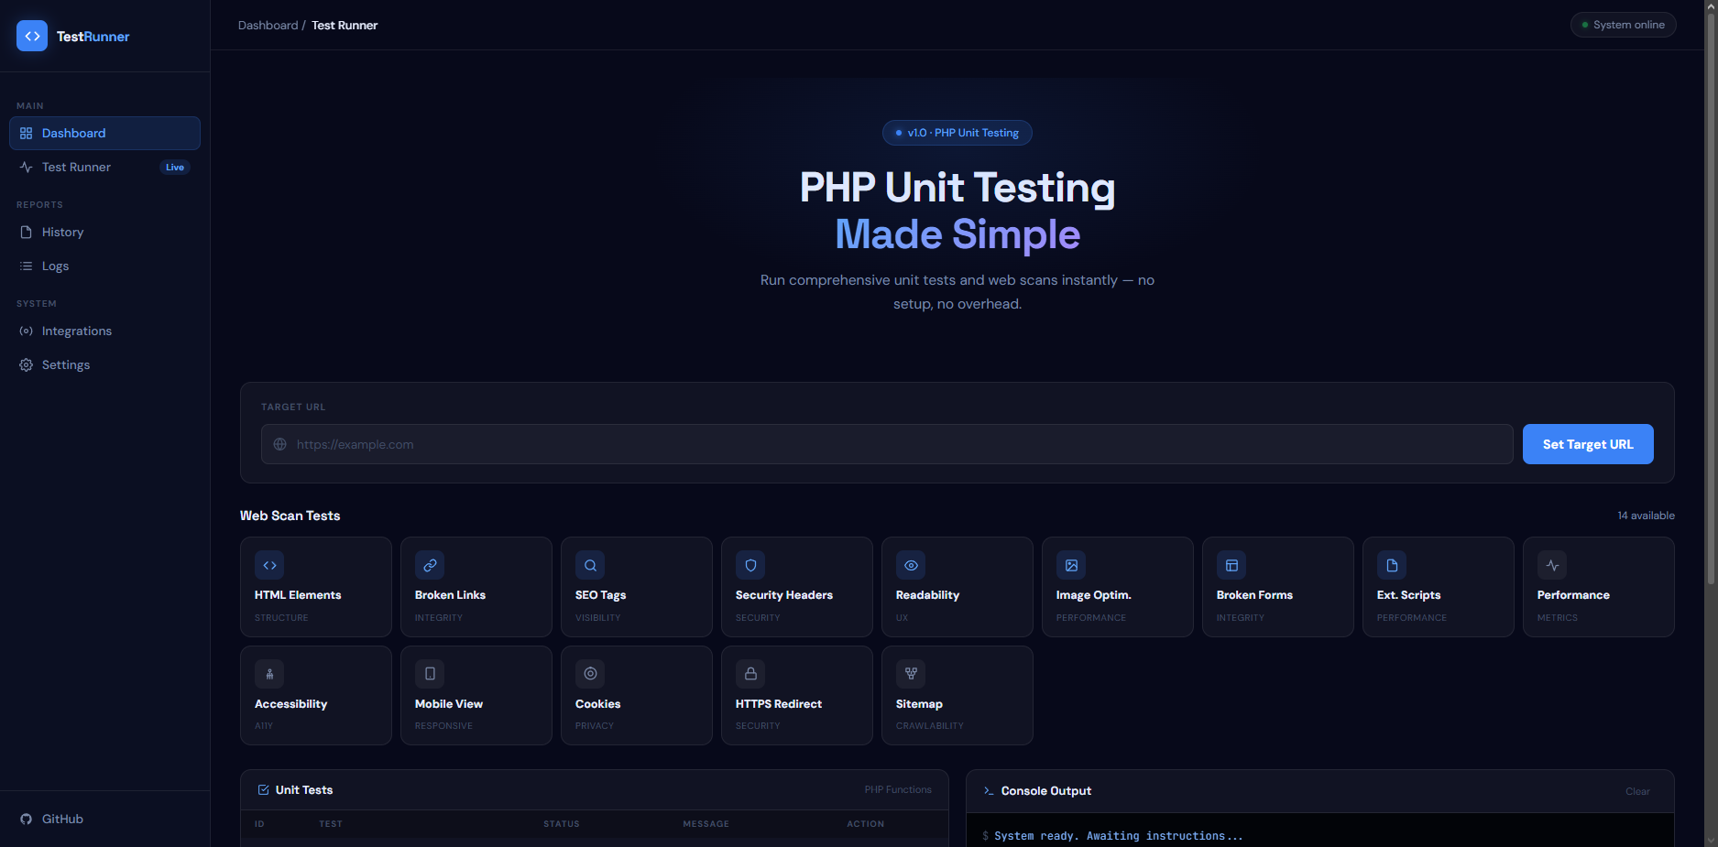This screenshot has height=847, width=1718.
Task: Click the History document icon
Action: coord(26,232)
